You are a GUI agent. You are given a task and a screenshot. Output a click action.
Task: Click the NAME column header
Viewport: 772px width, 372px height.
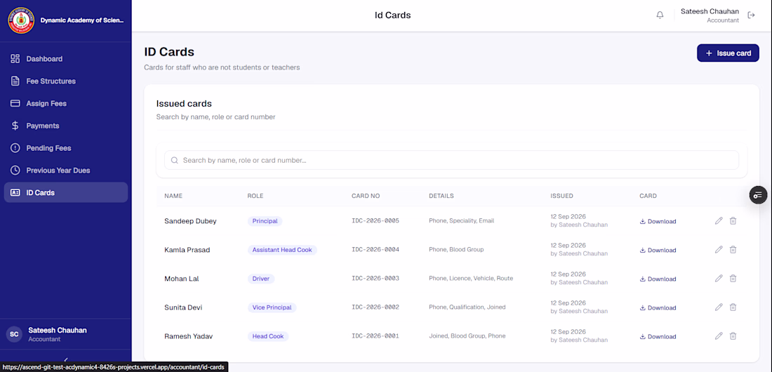point(173,196)
